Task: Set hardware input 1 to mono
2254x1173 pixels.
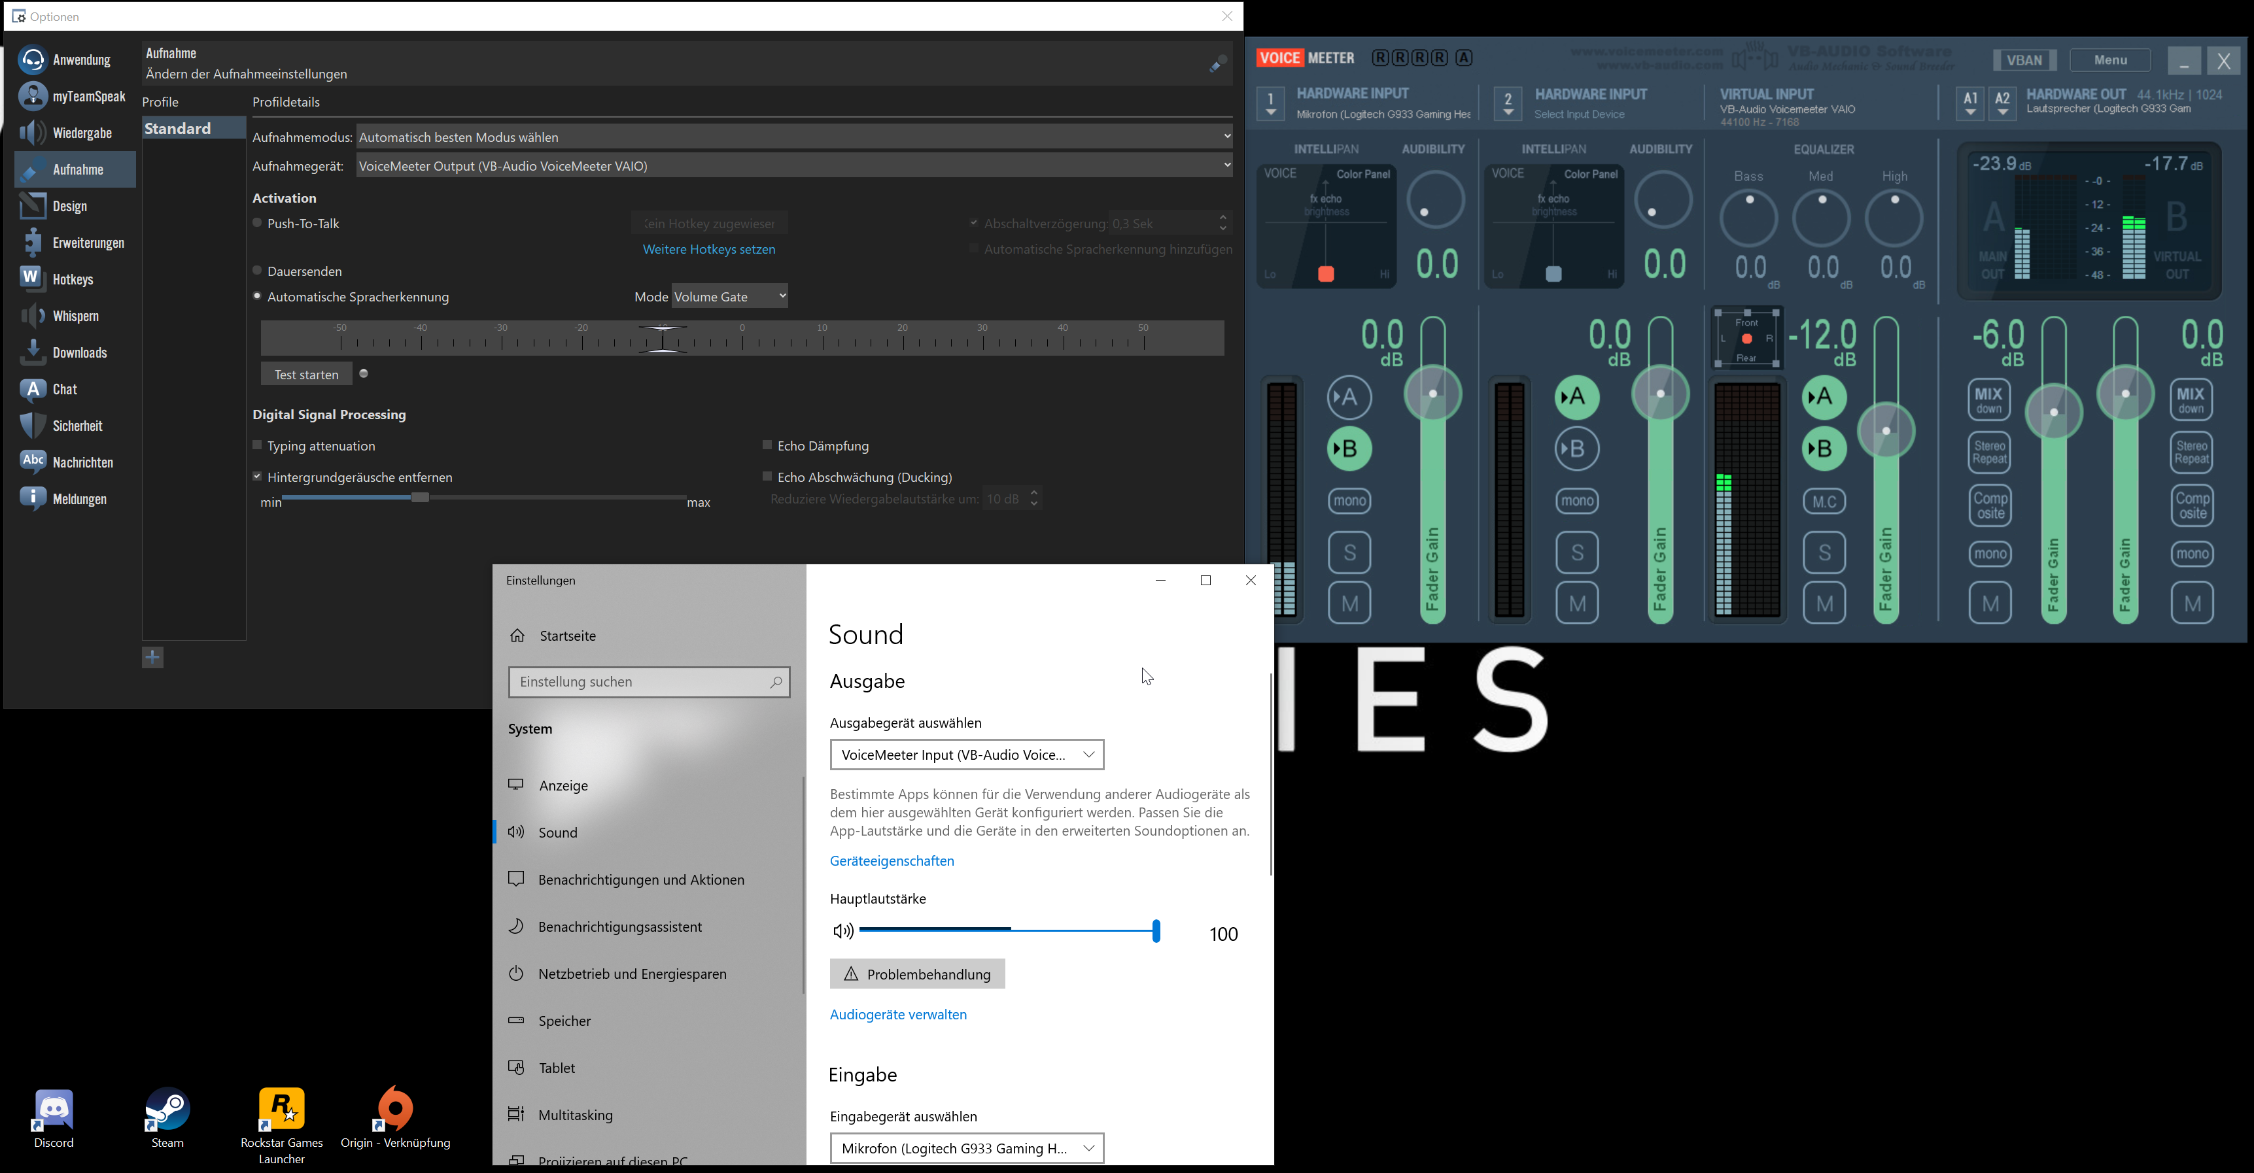Action: tap(1349, 501)
